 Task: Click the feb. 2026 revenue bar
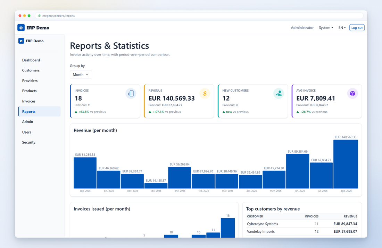click(x=203, y=181)
